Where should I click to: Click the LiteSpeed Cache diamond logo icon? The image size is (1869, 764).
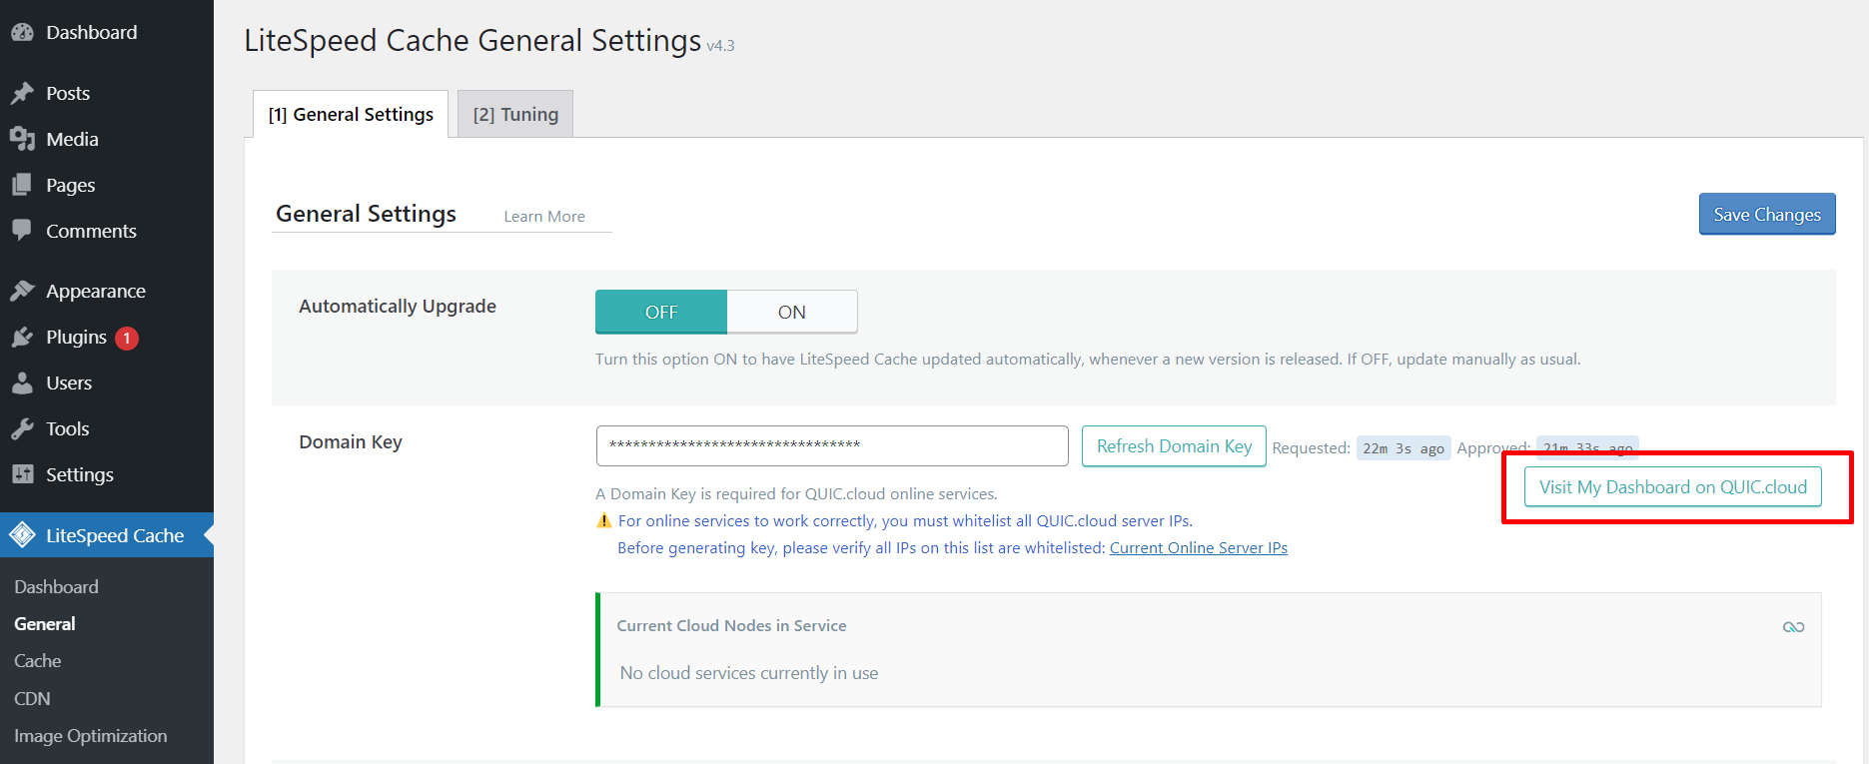tap(22, 535)
